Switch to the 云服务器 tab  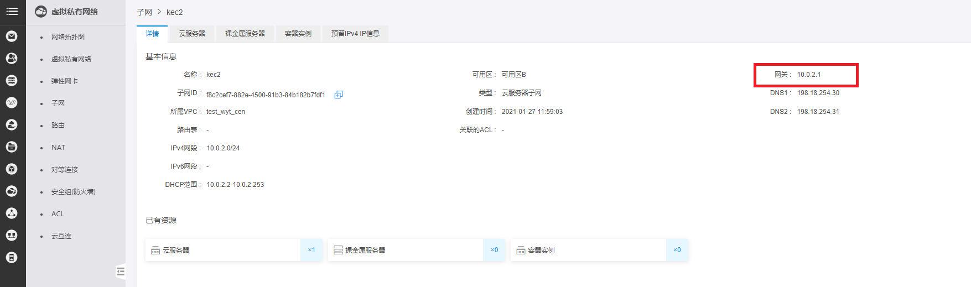point(192,34)
